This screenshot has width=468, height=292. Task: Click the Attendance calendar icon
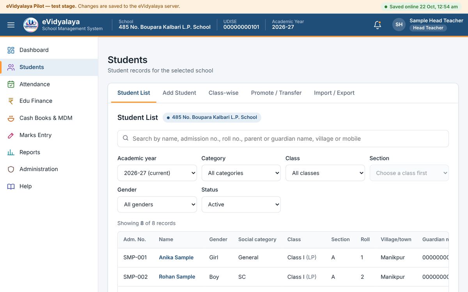(x=11, y=84)
